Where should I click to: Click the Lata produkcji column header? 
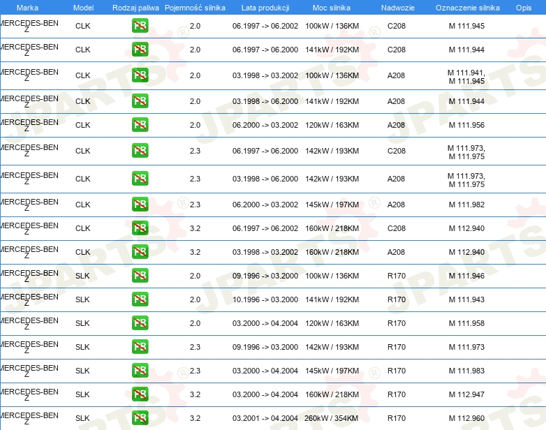[265, 8]
